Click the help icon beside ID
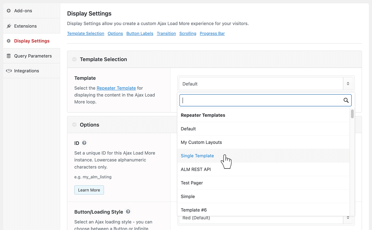 (84, 143)
